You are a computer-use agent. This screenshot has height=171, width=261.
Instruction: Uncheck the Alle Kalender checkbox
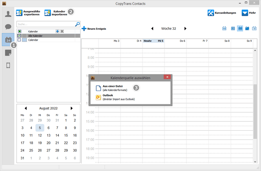point(19,36)
